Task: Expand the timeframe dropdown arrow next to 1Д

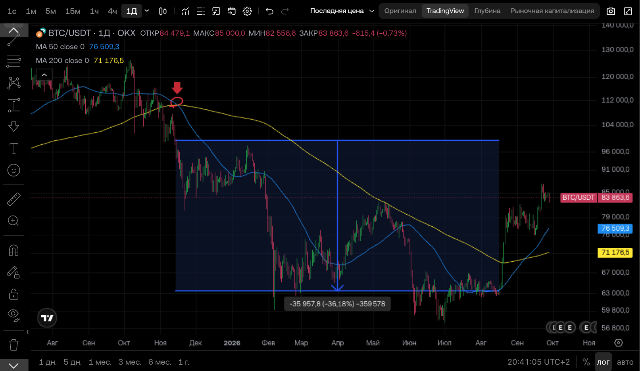Action: (x=147, y=11)
